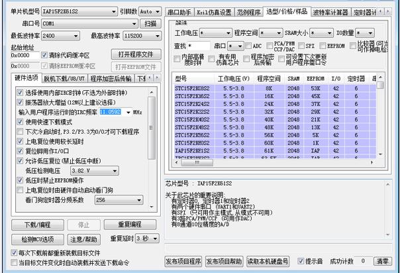400x273 pixels.
Task: Toggle 允许低压复位 checkbox
Action: tap(20, 161)
